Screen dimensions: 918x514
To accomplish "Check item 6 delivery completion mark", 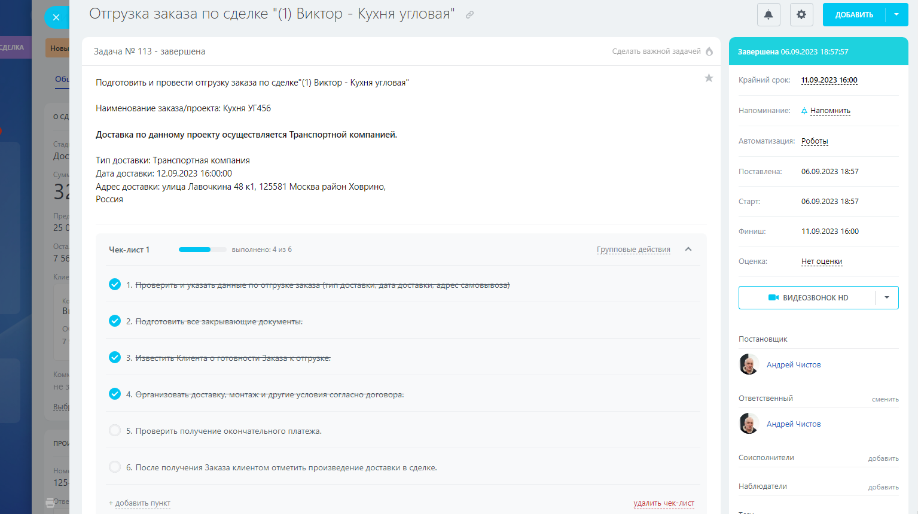I will pyautogui.click(x=115, y=467).
